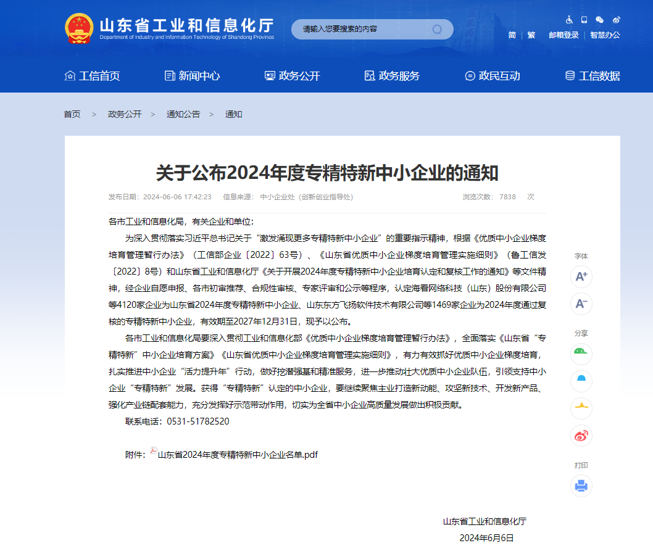The height and width of the screenshot is (551, 653).
Task: Click the salutation line 各市工业和信息化局，有关企业和单位
Action: pyautogui.click(x=181, y=222)
